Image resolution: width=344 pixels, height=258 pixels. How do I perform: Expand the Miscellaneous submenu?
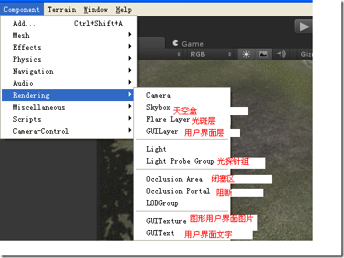point(68,107)
